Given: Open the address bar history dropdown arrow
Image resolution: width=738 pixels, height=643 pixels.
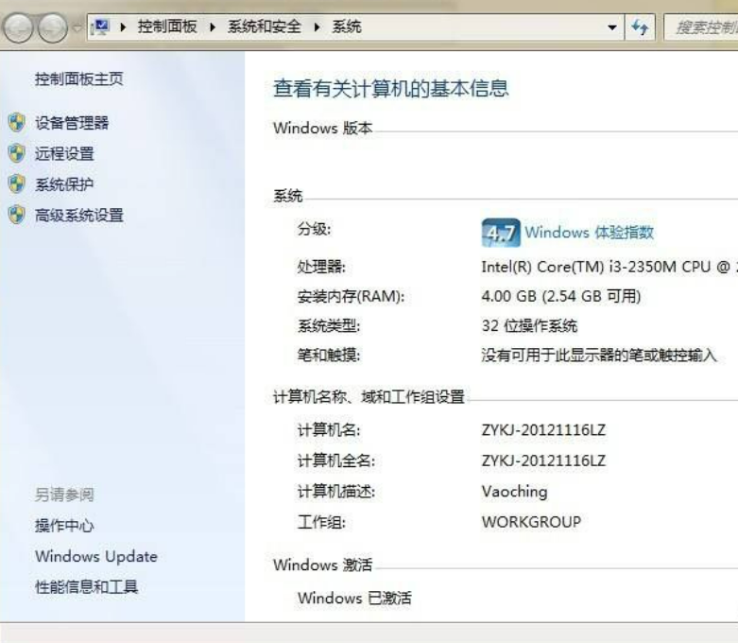Looking at the screenshot, I should click(613, 27).
